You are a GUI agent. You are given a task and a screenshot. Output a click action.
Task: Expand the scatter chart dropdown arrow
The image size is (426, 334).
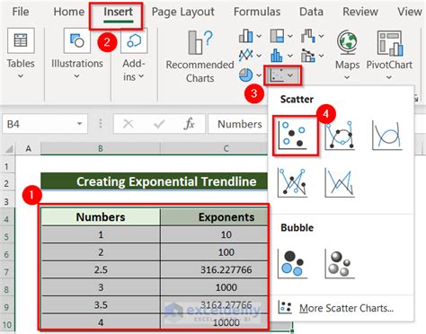[290, 75]
